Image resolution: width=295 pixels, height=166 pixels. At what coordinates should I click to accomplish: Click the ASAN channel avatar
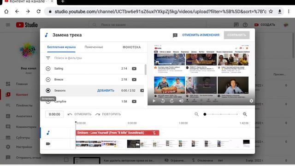pyautogui.click(x=28, y=50)
